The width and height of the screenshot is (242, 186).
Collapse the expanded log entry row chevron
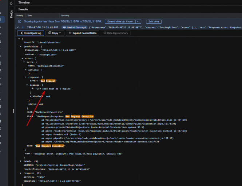pyautogui.click(x=18, y=27)
